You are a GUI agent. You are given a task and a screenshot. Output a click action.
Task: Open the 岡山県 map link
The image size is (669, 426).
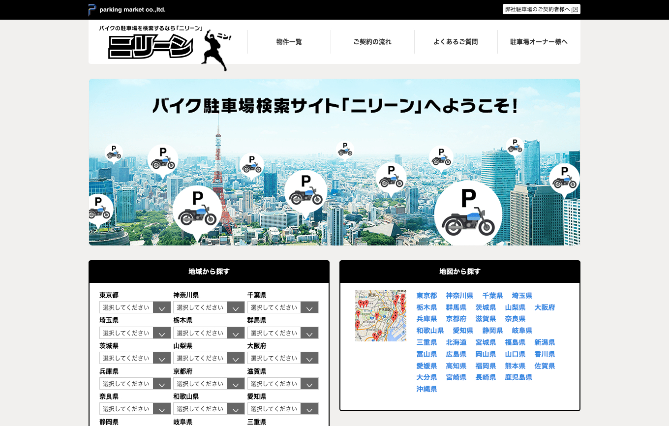tap(486, 354)
